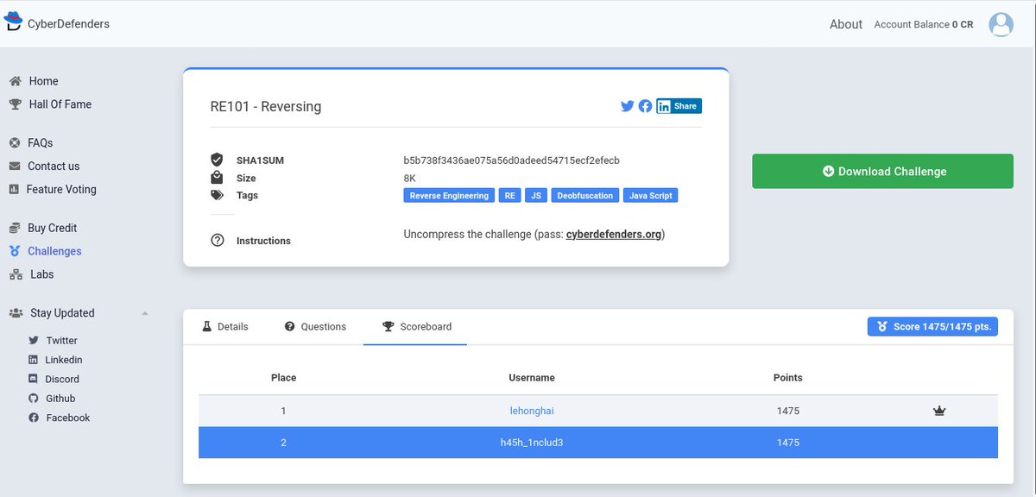Share the challenge on Twitter

(627, 105)
